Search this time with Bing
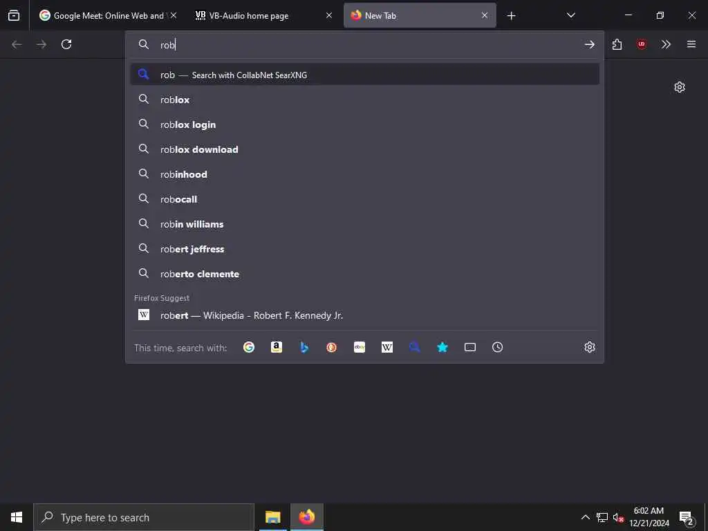Image resolution: width=708 pixels, height=531 pixels. (x=304, y=347)
